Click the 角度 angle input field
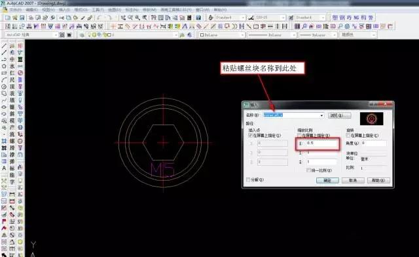 click(x=374, y=144)
